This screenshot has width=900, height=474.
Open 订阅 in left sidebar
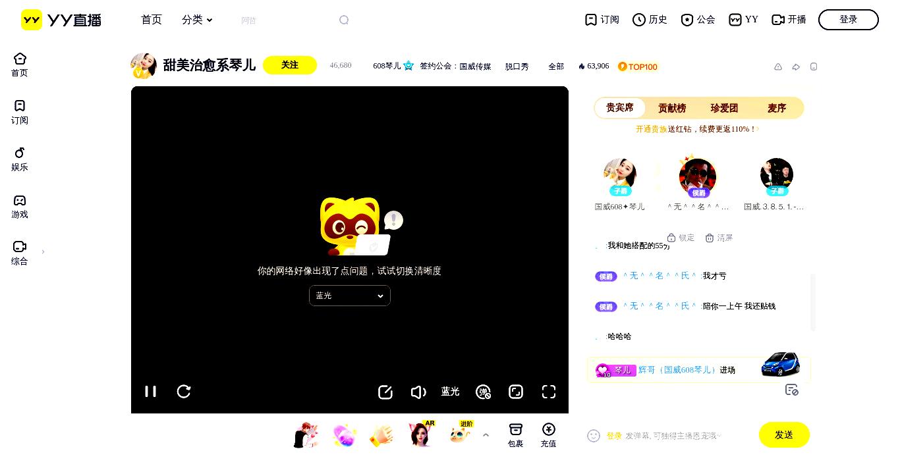click(20, 112)
